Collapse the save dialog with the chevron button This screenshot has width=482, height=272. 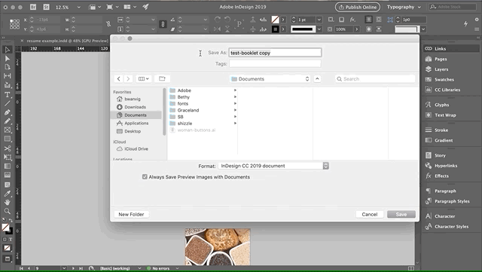pyautogui.click(x=317, y=79)
